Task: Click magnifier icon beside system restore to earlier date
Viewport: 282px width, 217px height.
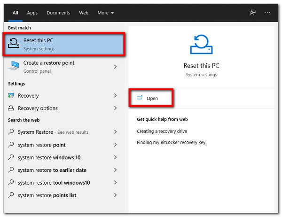Action: click(x=11, y=170)
